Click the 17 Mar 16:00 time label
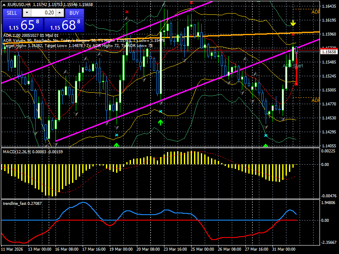339x254 pixels. [94, 249]
